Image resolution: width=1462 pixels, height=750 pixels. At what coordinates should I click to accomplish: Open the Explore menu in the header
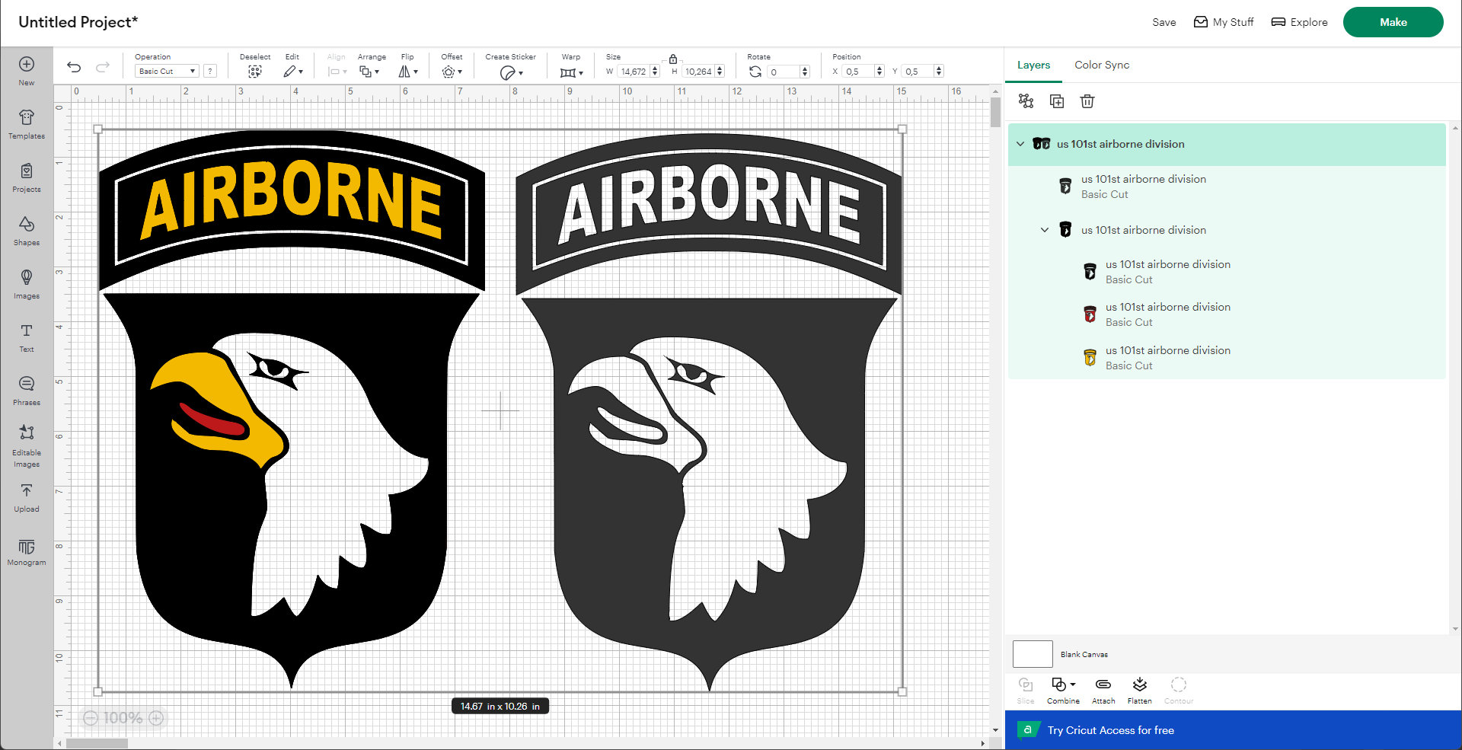[1300, 22]
